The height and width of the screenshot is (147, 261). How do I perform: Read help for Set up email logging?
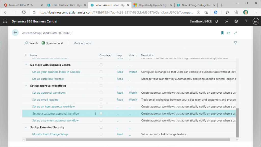120,100
